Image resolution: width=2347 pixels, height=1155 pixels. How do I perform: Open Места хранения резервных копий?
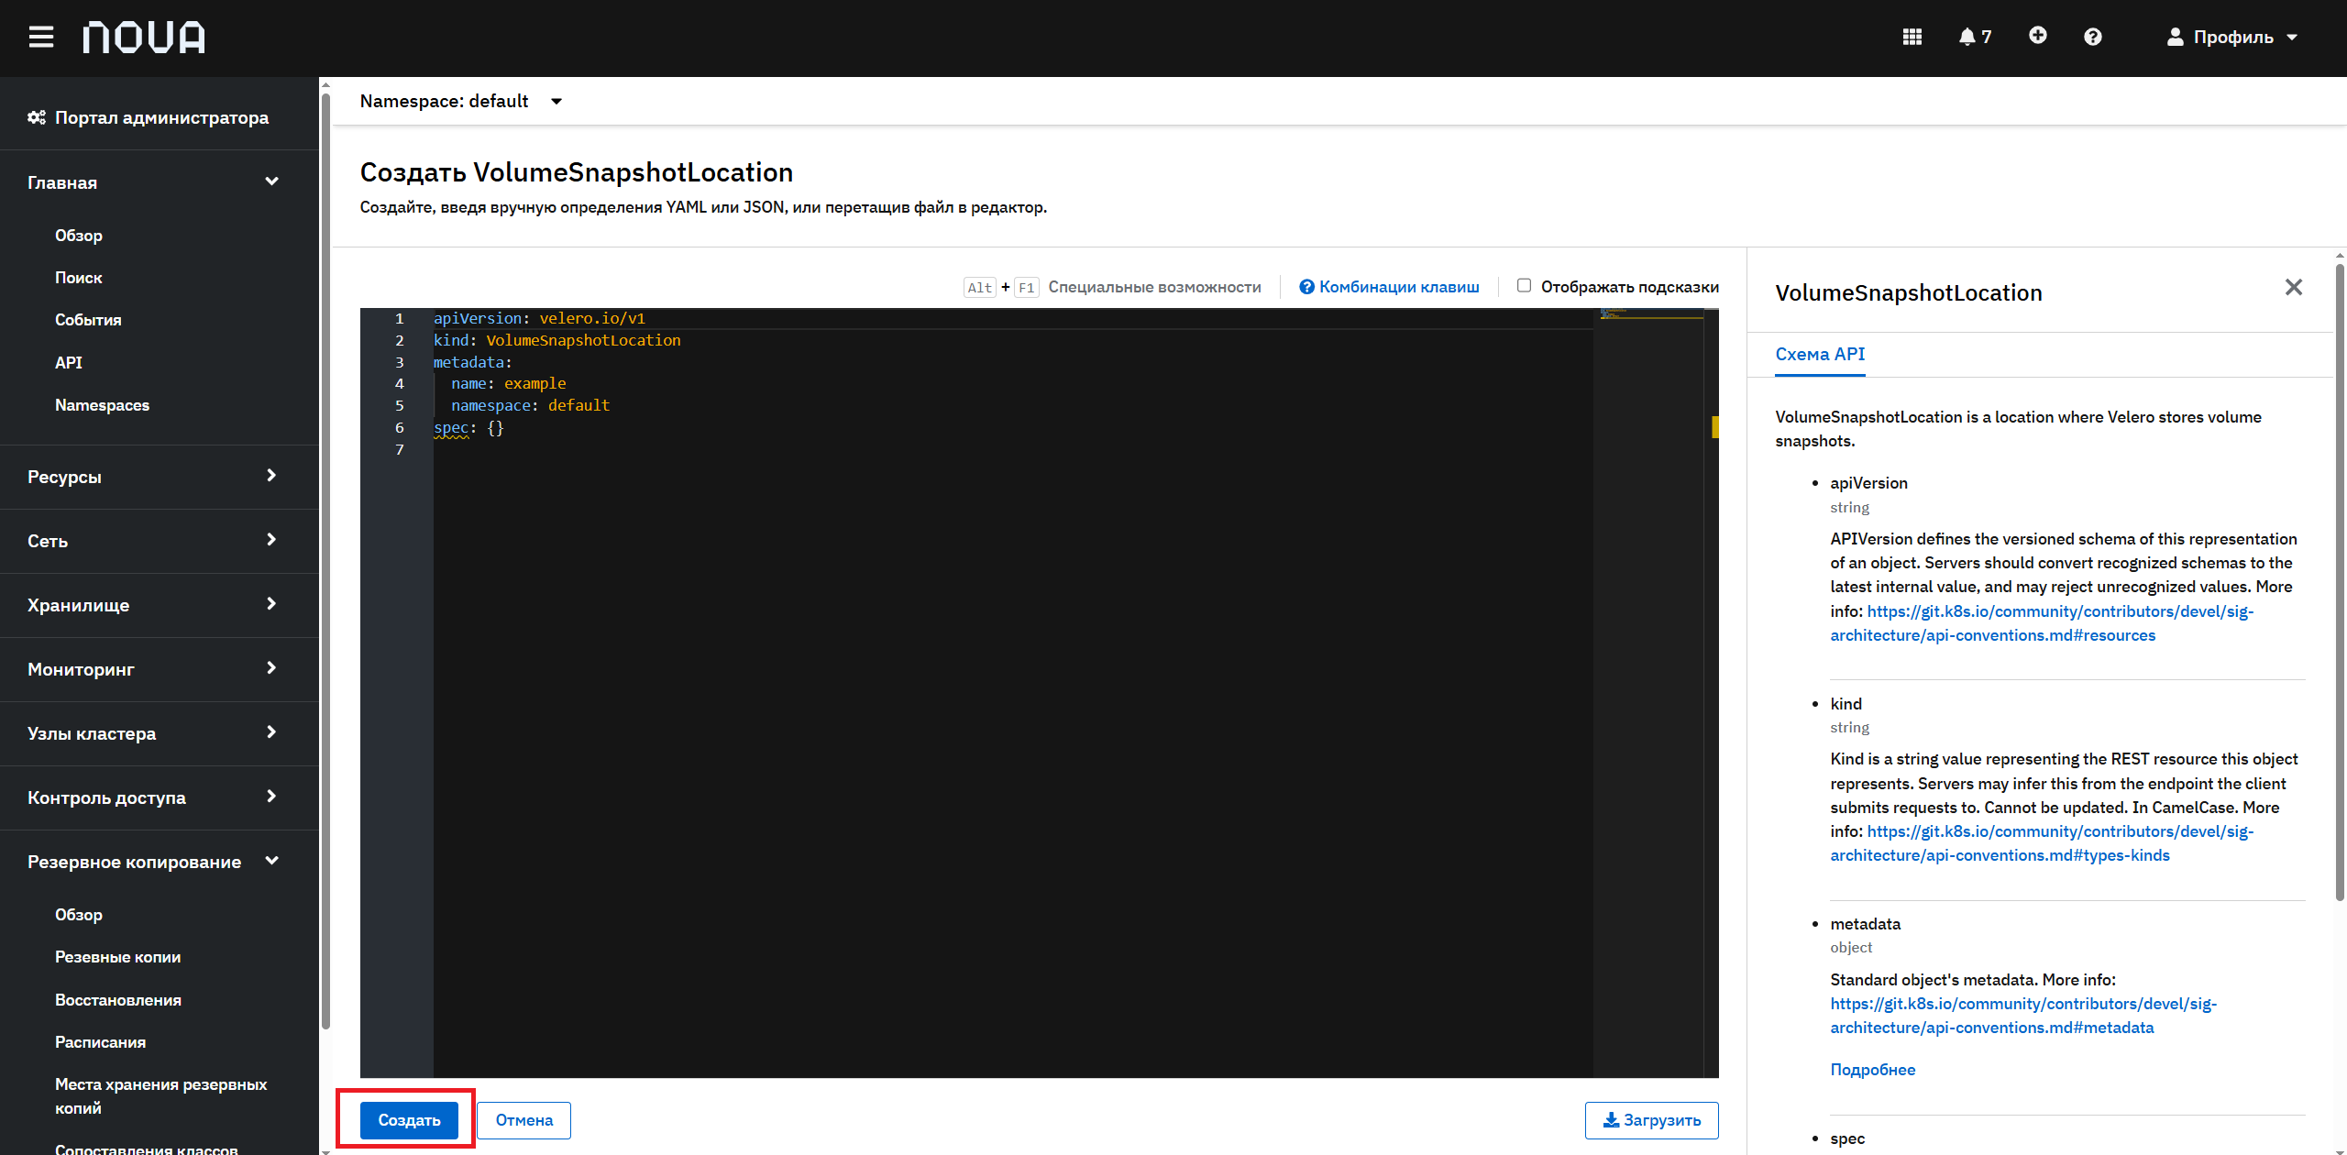pos(161,1096)
